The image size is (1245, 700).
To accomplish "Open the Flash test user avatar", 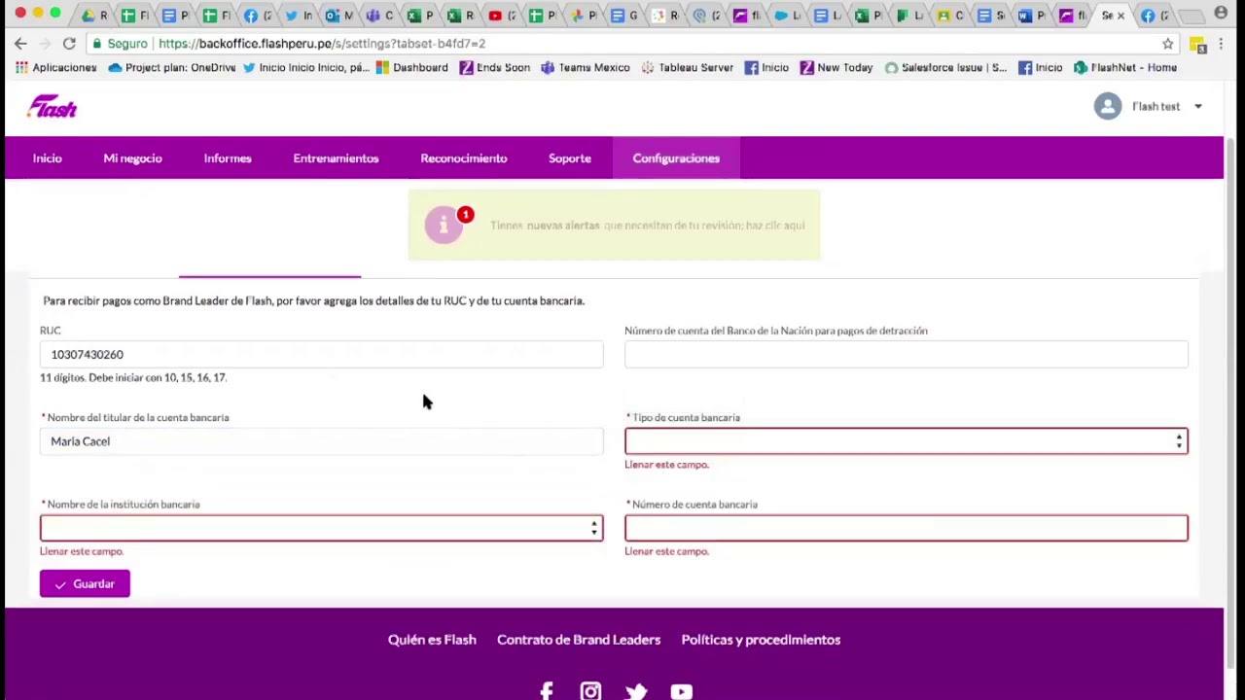I will click(1107, 106).
